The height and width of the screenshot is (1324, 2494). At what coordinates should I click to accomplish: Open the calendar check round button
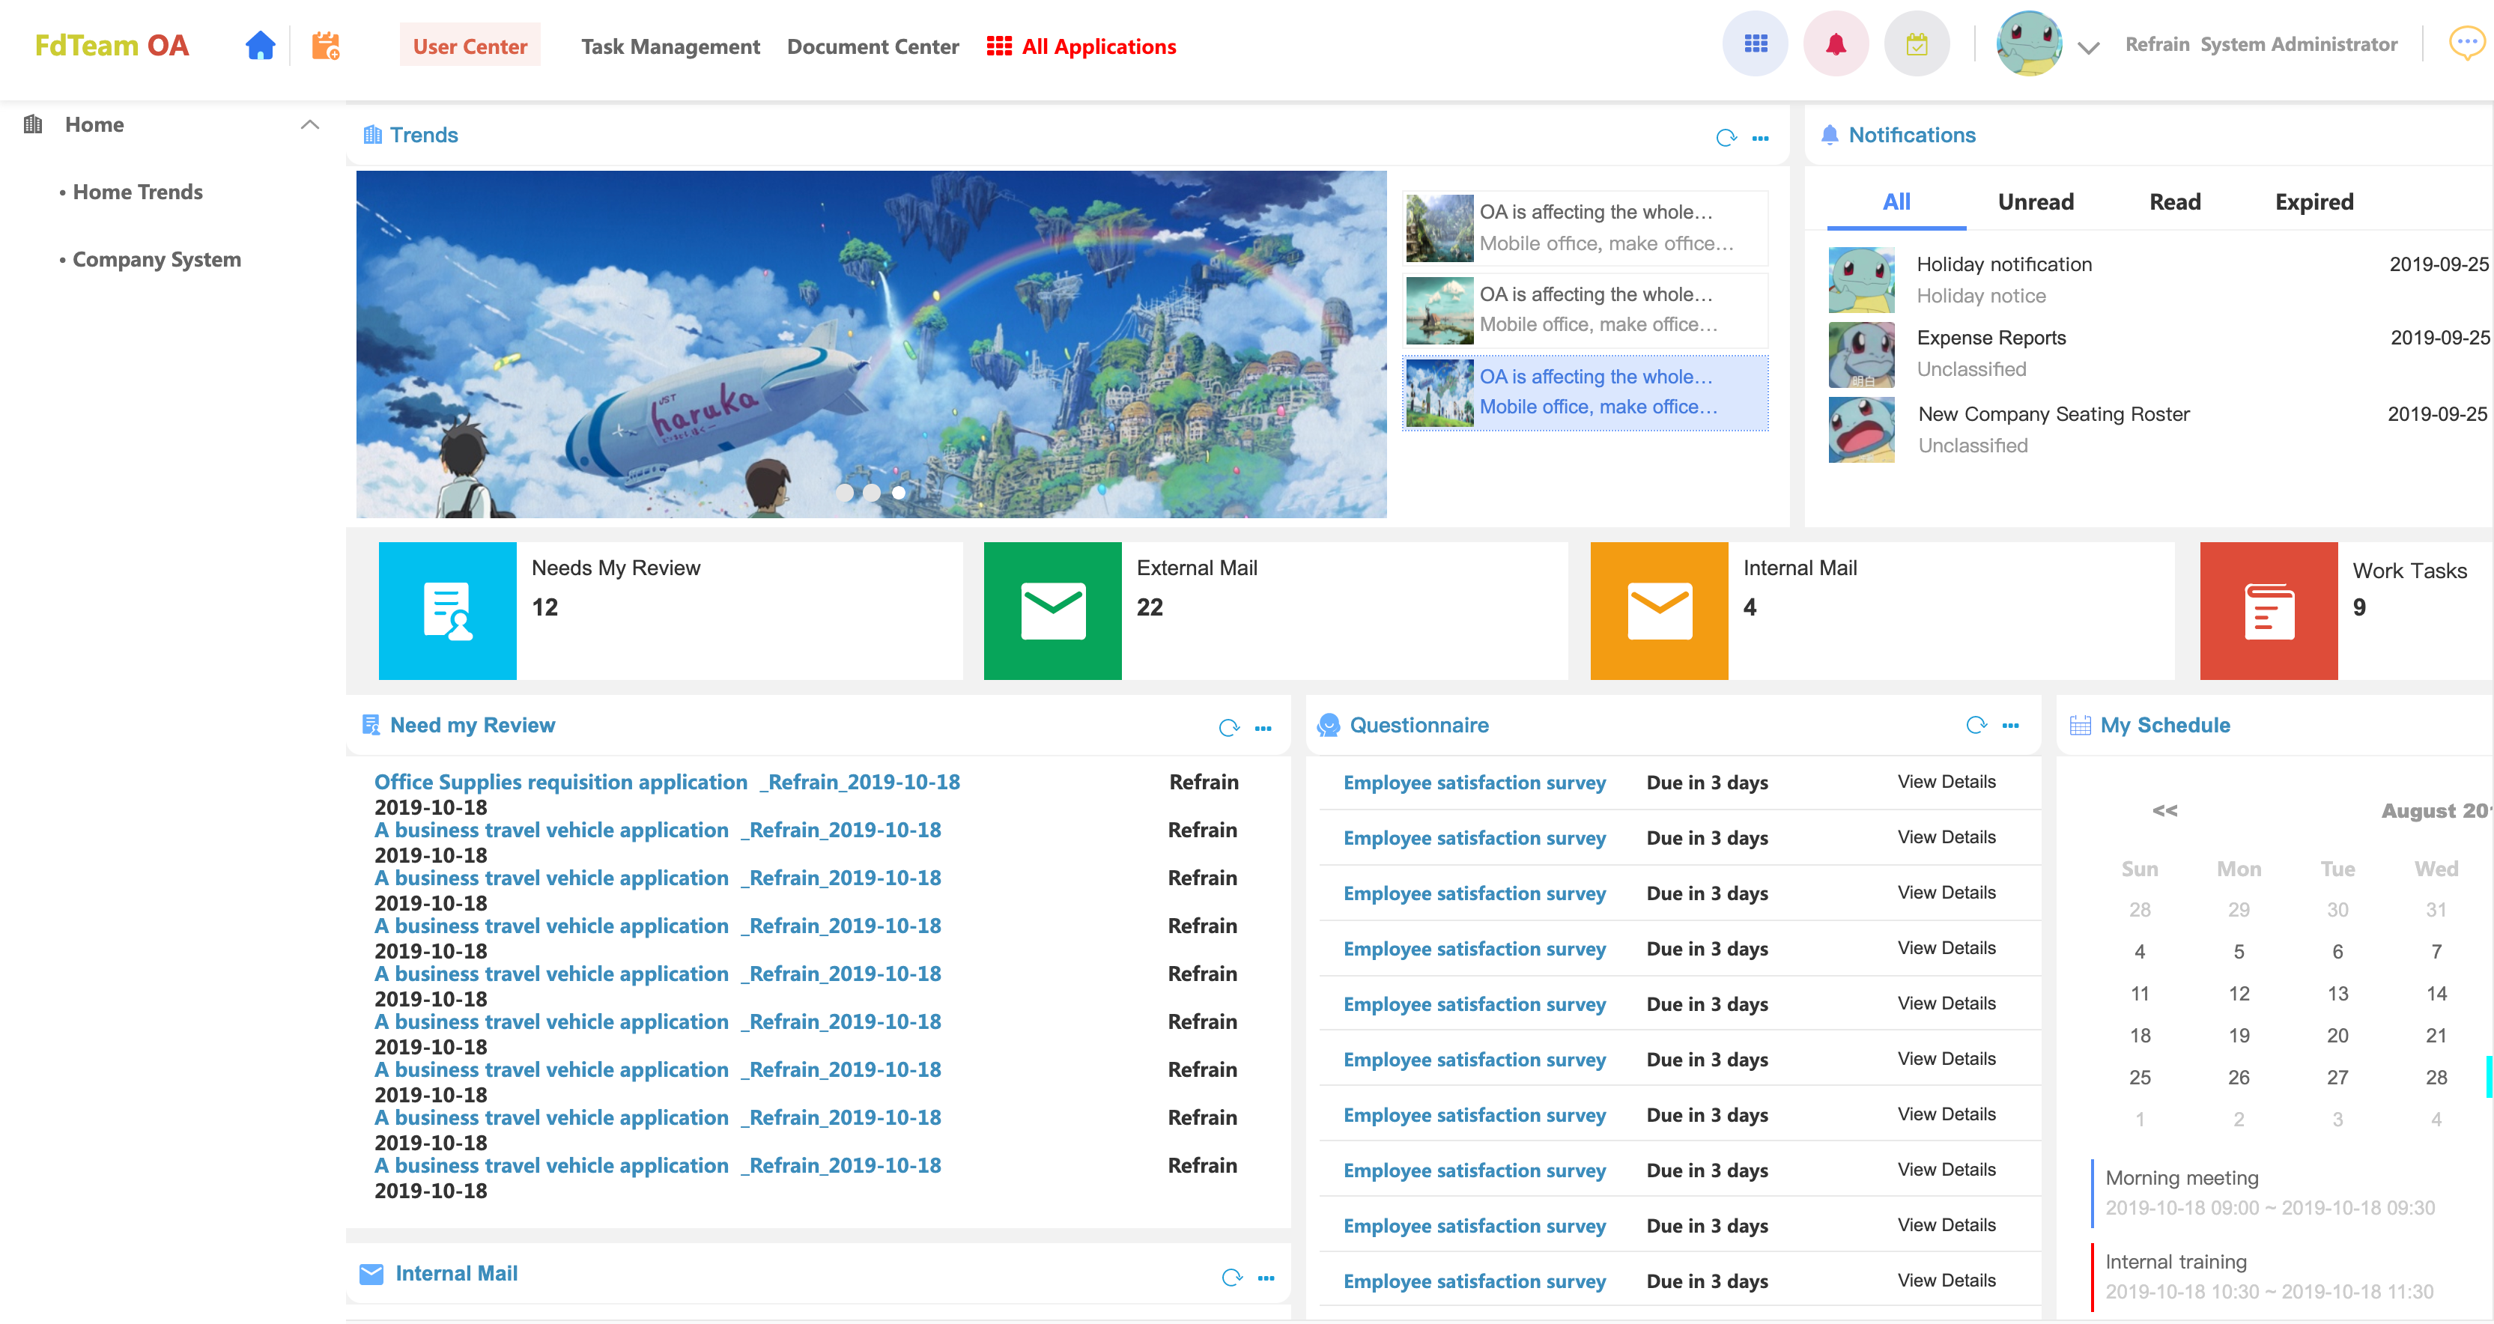(x=1916, y=44)
